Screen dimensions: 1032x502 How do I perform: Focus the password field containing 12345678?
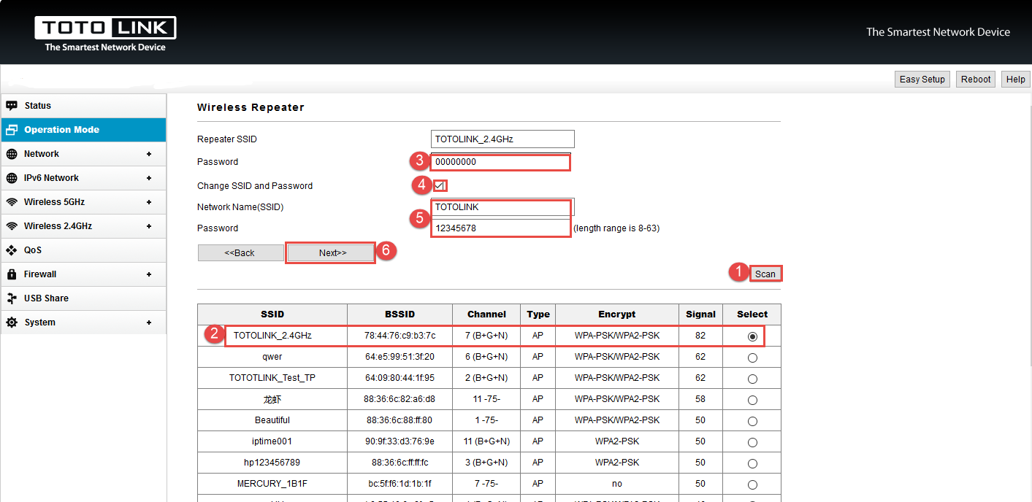point(500,228)
